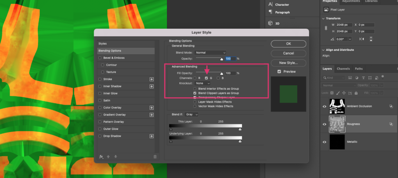Add another Color Overlay with plus icon
The height and width of the screenshot is (178, 398).
point(152,108)
